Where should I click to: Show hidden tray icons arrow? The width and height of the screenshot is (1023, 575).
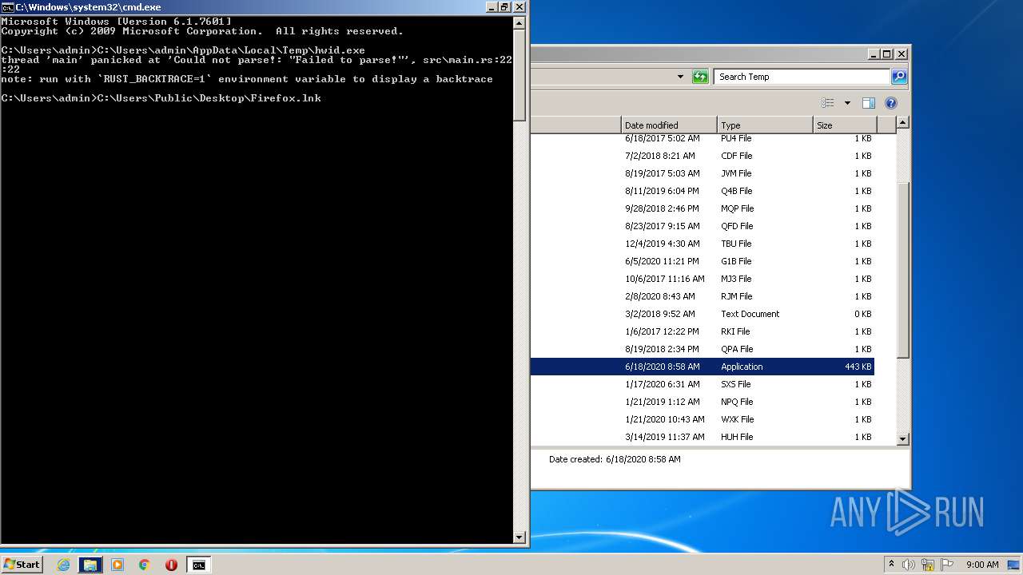coord(891,565)
